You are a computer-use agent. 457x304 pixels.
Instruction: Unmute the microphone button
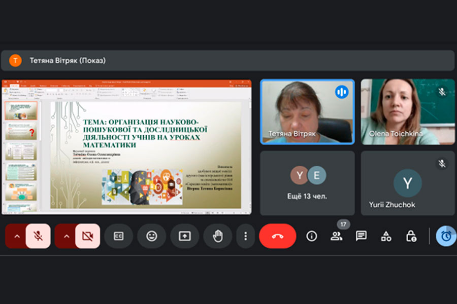point(38,236)
